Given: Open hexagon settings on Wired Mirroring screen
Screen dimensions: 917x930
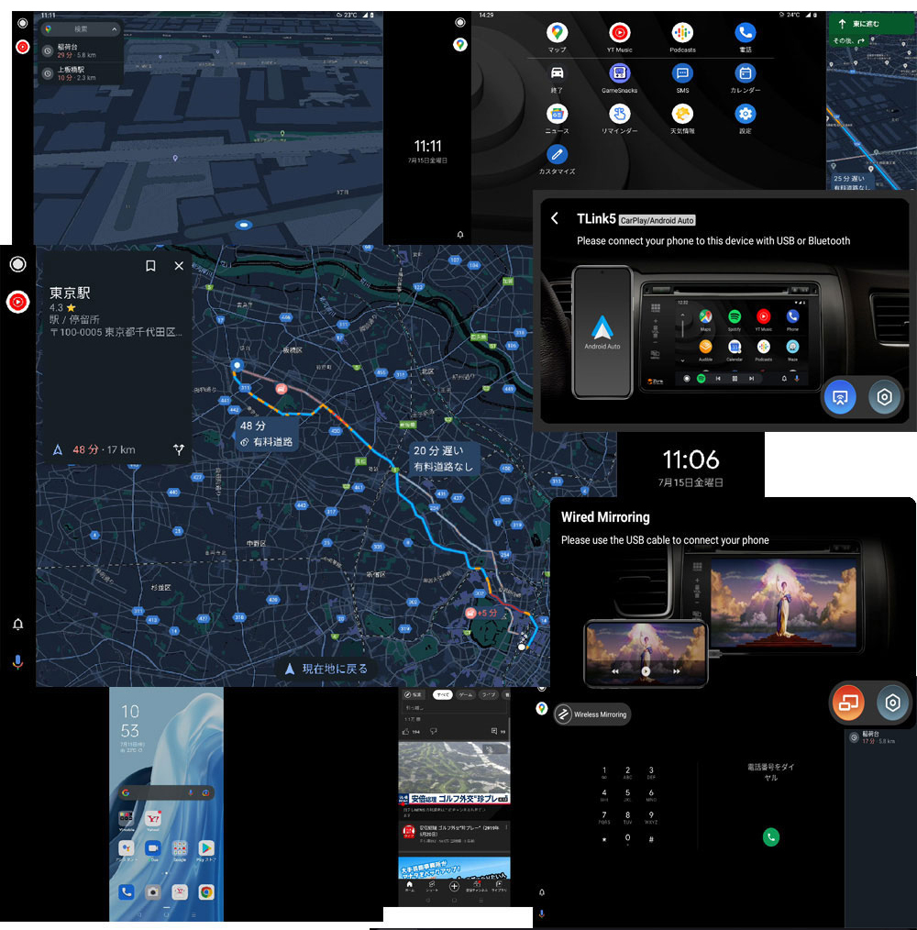Looking at the screenshot, I should pyautogui.click(x=892, y=703).
